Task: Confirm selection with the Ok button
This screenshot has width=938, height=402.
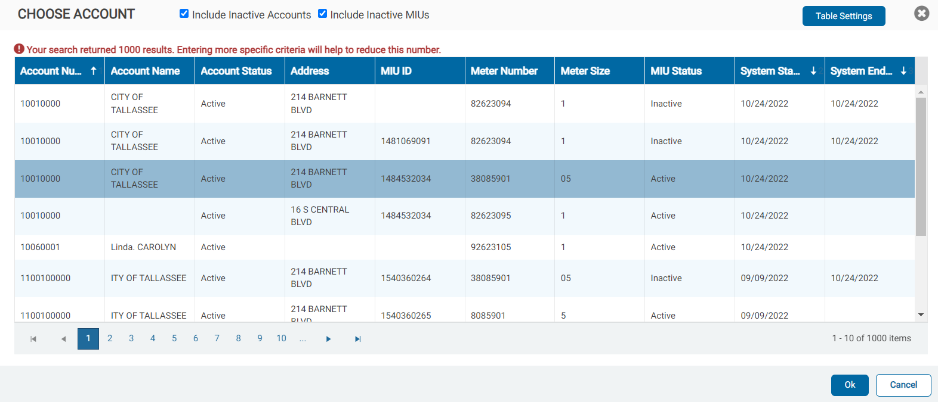Action: pyautogui.click(x=850, y=385)
